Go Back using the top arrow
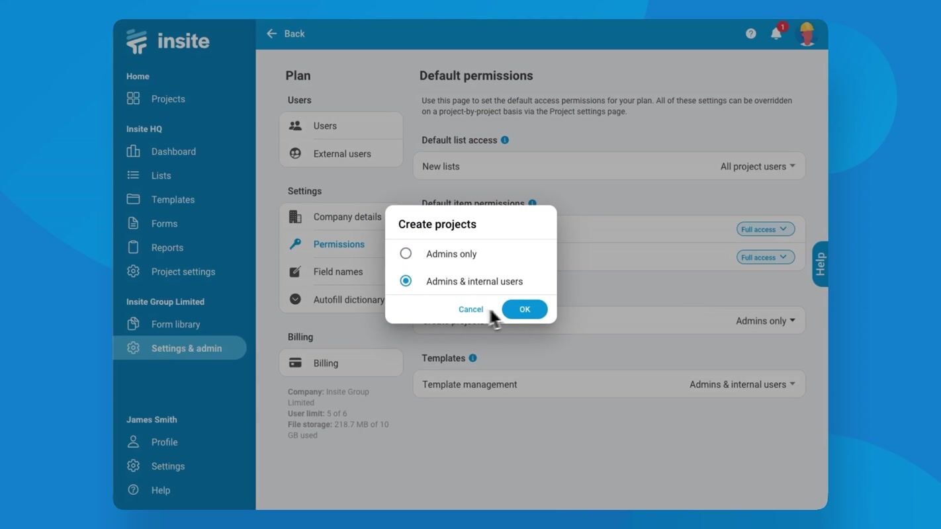Screen dimensions: 941x529 point(285,34)
